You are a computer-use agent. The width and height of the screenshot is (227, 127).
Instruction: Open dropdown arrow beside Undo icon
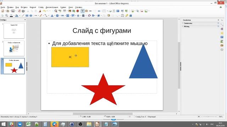tap(47, 11)
